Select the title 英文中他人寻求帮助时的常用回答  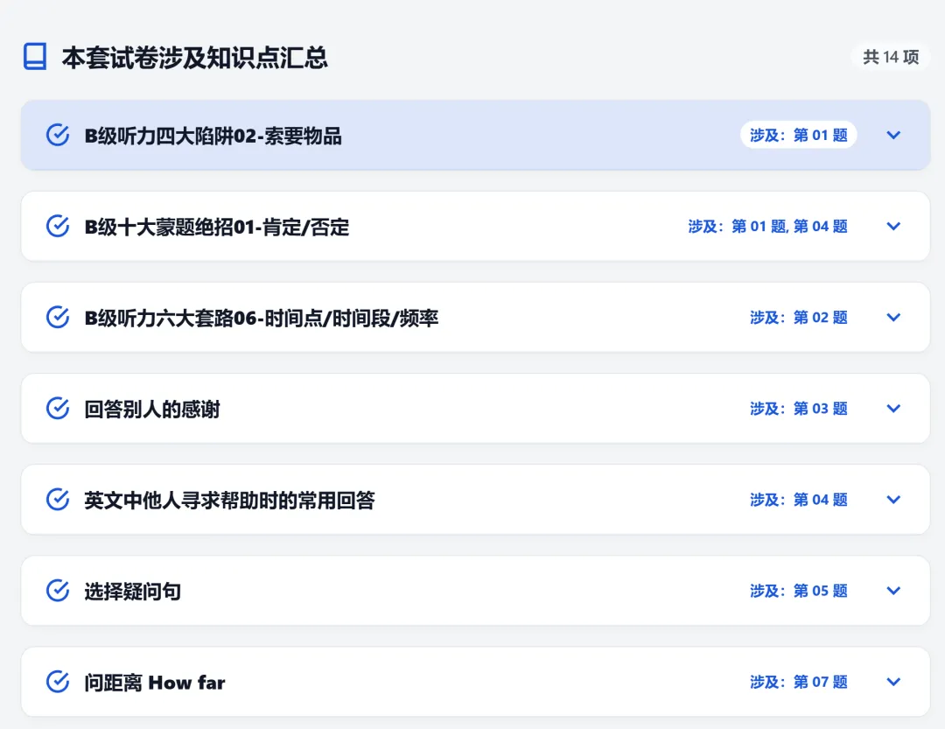(x=229, y=500)
